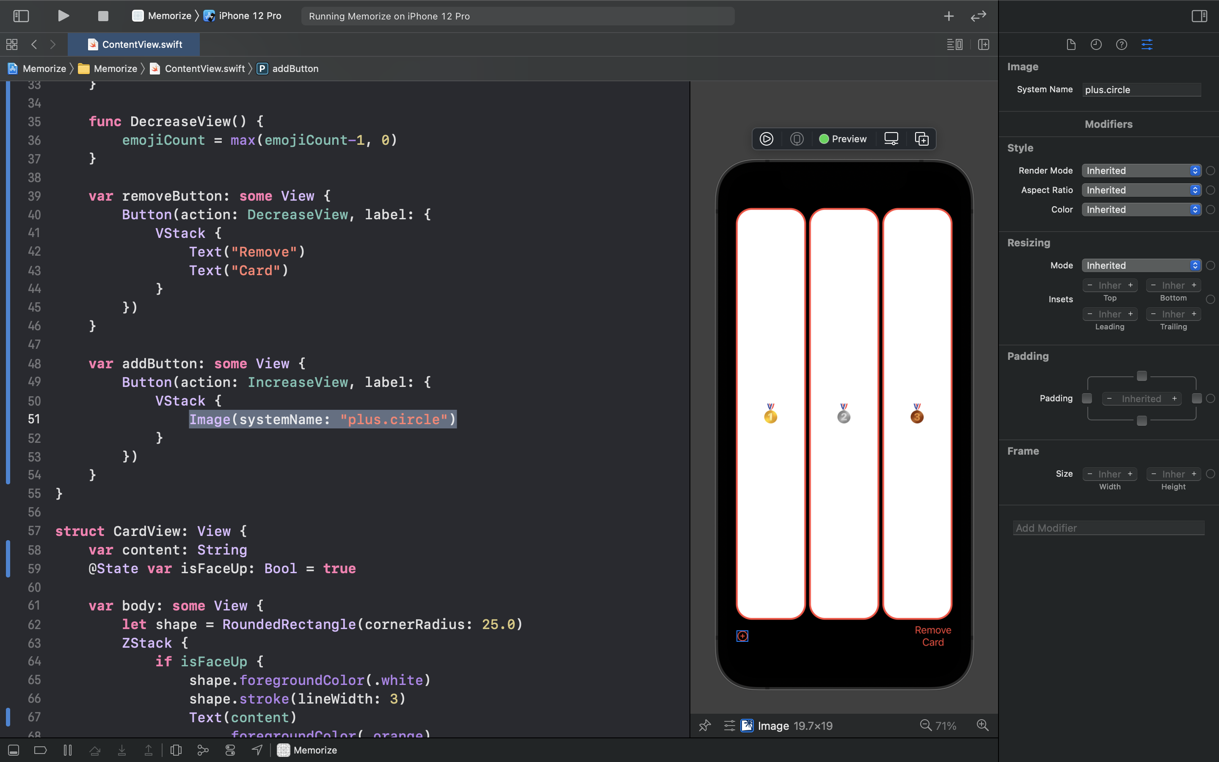The height and width of the screenshot is (762, 1219).
Task: Zoom in on the canvas
Action: point(982,726)
